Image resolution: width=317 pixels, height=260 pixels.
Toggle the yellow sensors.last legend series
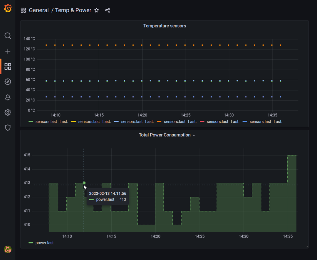tap(89, 122)
